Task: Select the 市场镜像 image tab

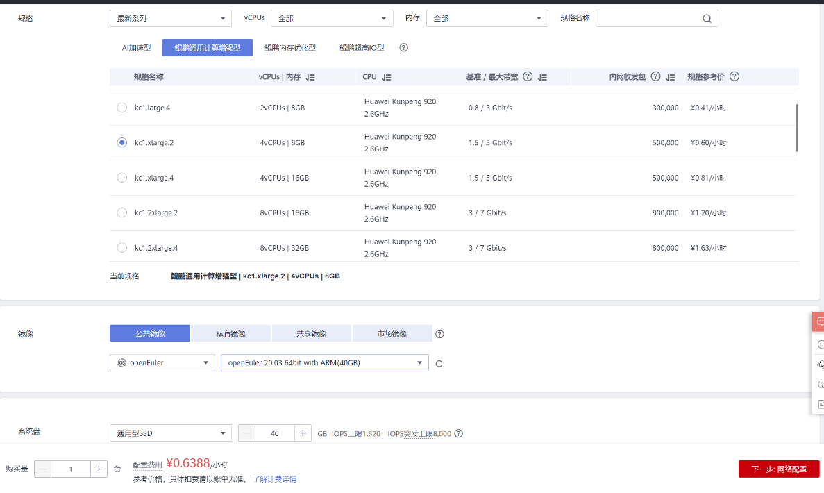Action: point(392,333)
